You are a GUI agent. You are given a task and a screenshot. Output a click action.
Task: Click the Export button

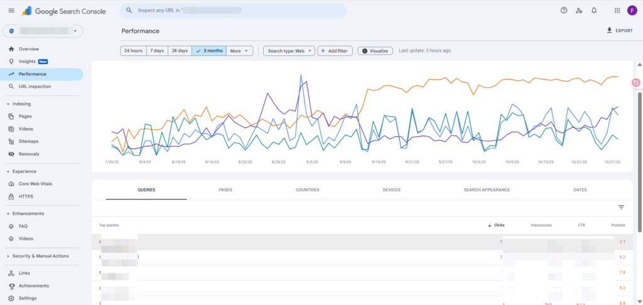[619, 30]
